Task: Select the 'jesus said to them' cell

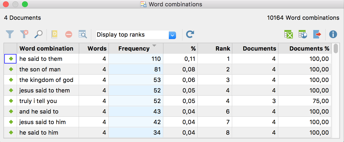Action: (x=48, y=90)
